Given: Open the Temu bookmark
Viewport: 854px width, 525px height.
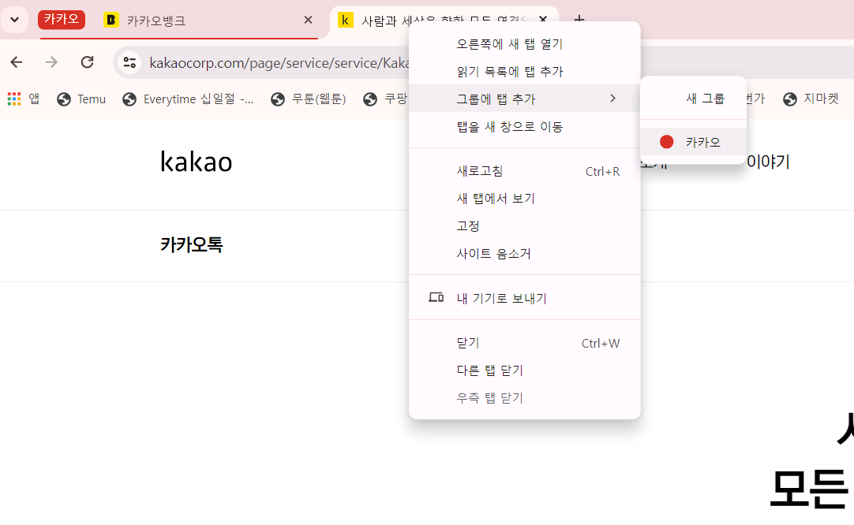Looking at the screenshot, I should tap(82, 99).
